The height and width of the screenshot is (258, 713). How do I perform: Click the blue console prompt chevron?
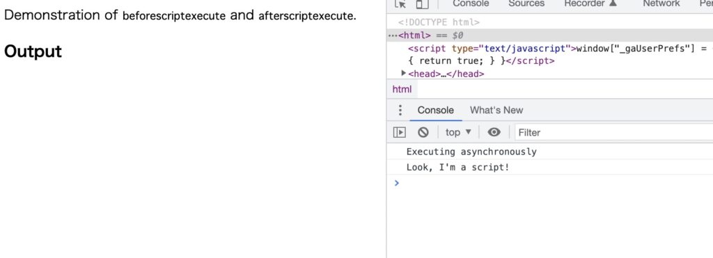coord(397,183)
